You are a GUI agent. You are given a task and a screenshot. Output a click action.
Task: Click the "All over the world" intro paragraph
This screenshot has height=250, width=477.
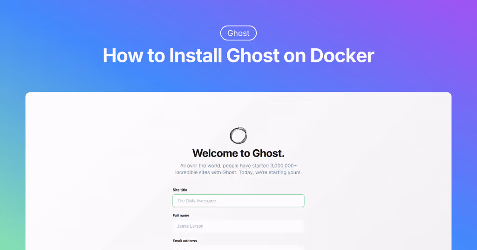pos(238,169)
